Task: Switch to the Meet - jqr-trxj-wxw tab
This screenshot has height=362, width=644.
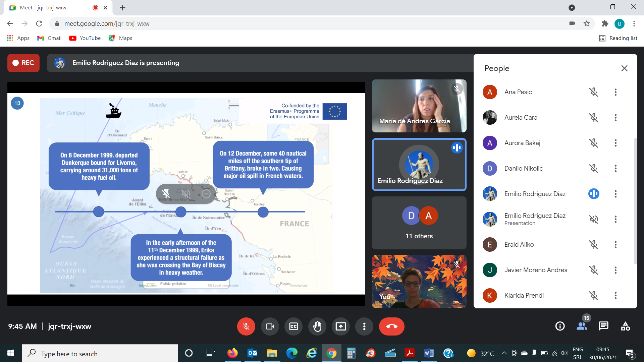Action: point(57,8)
